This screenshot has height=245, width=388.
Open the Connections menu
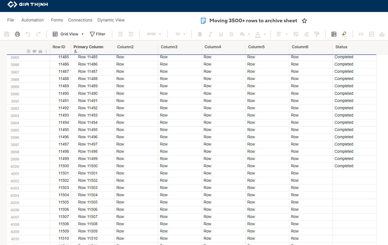point(80,20)
